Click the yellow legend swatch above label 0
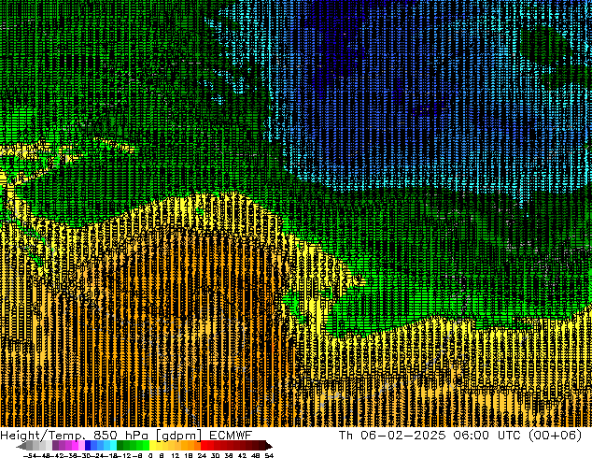Image resolution: width=592 pixels, height=458 pixels. coord(153,445)
